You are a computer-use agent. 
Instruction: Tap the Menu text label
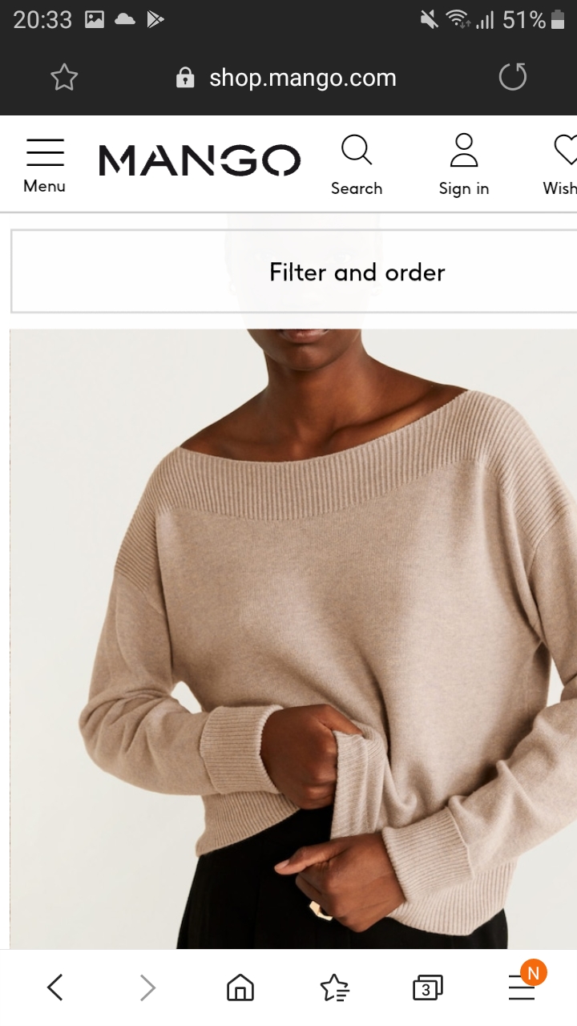click(x=45, y=186)
